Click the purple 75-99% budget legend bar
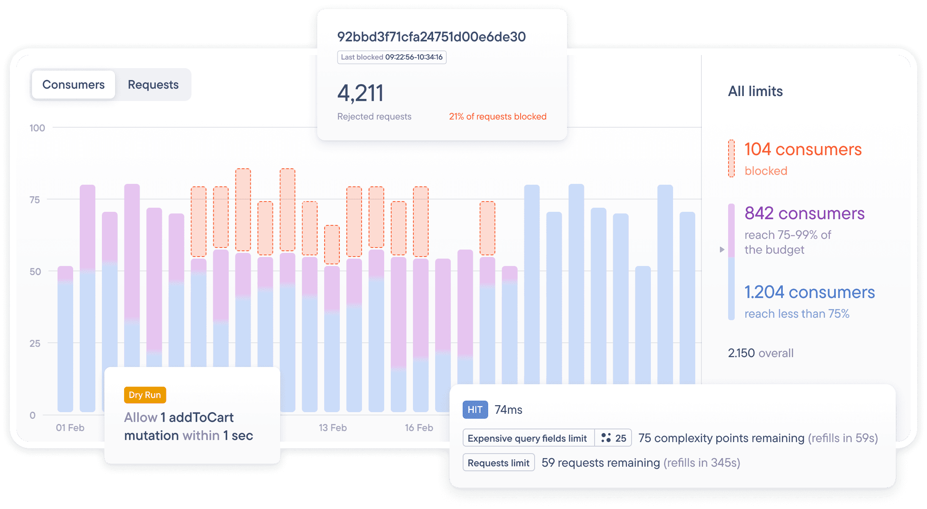927x509 pixels. [731, 230]
